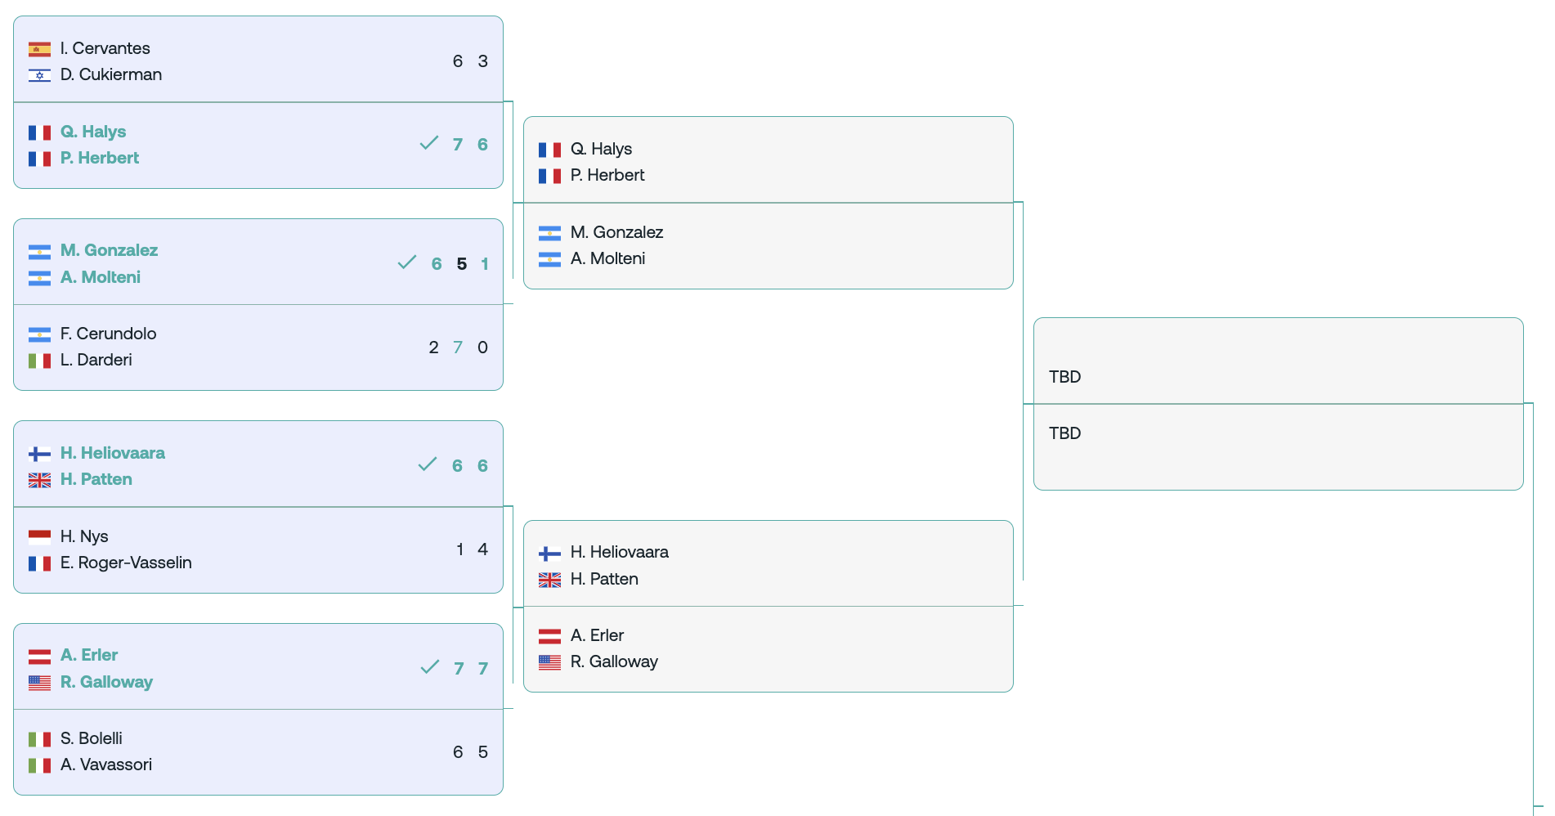
Task: Click the Monaco flag next to H. Nys
Action: pyautogui.click(x=39, y=537)
